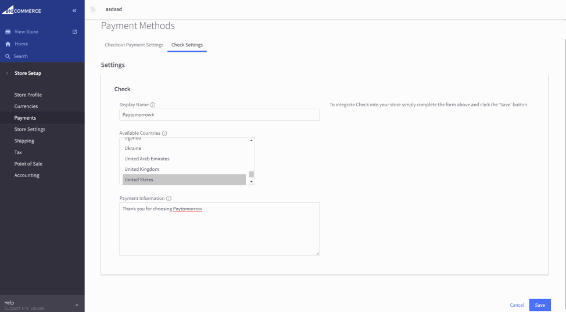Click the View Store storefront icon
The image size is (566, 312).
click(x=8, y=32)
